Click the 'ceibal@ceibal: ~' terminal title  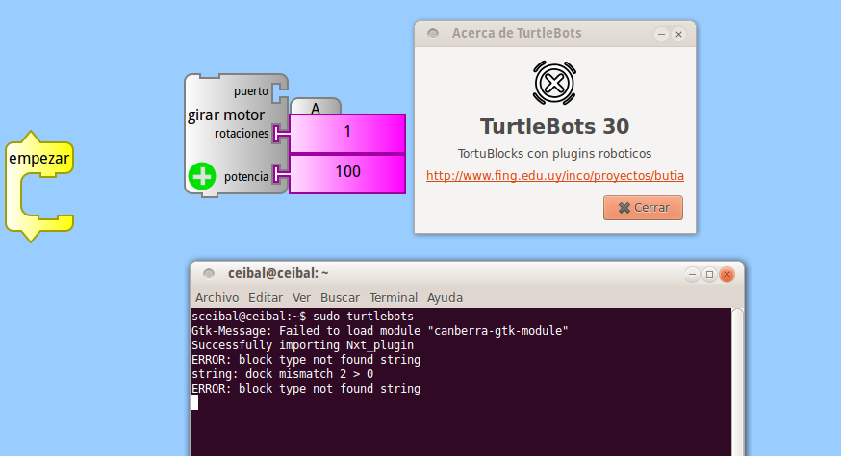(x=278, y=273)
